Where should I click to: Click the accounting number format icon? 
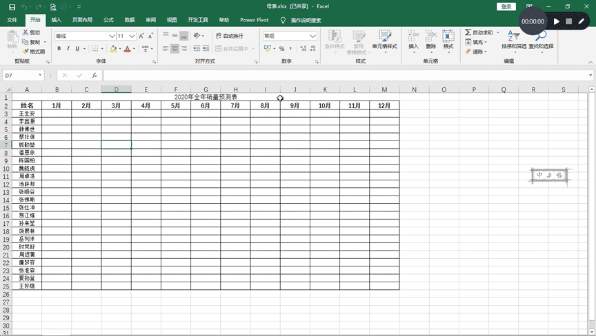tap(268, 49)
